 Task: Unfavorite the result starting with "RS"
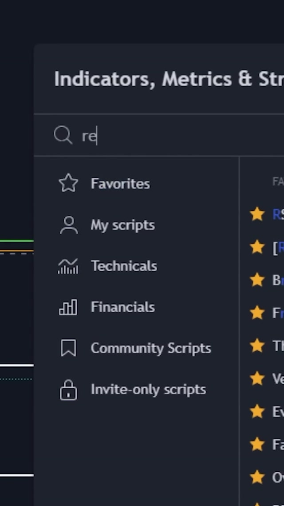(257, 214)
